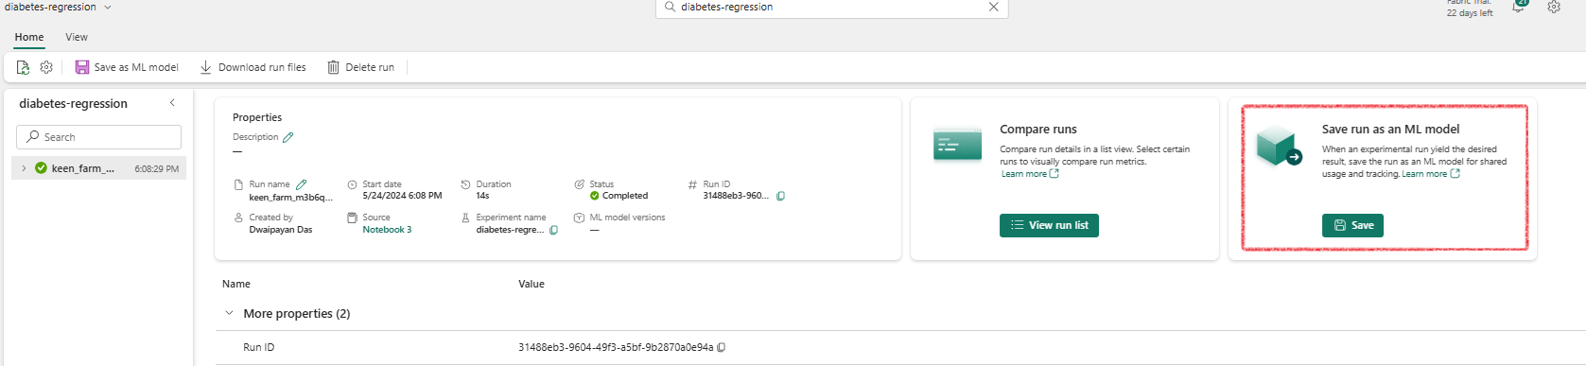The width and height of the screenshot is (1586, 366).
Task: Edit the Run name with the pencil icon
Action: [x=302, y=184]
